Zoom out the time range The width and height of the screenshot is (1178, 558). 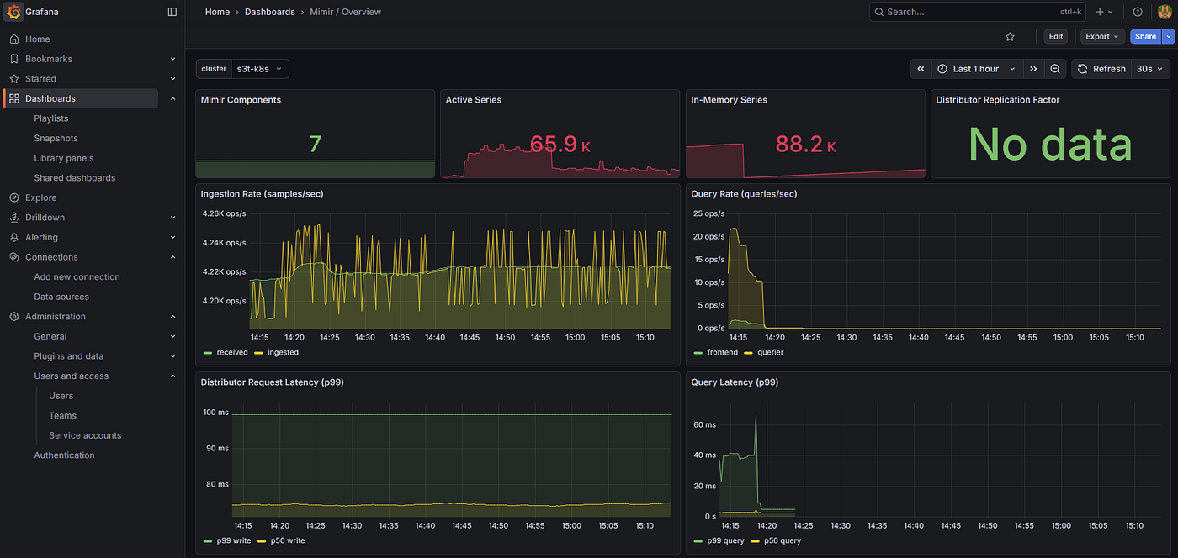(x=1055, y=69)
